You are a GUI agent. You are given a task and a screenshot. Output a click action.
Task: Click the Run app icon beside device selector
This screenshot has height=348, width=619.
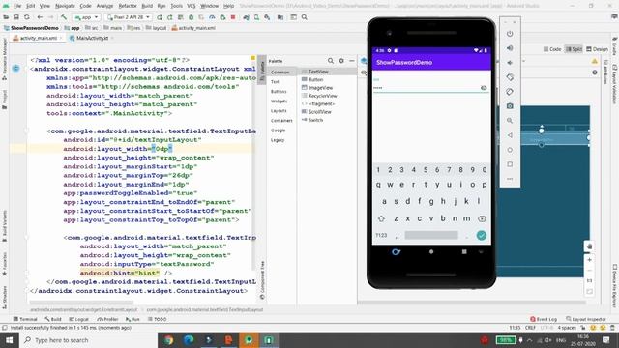(x=160, y=17)
